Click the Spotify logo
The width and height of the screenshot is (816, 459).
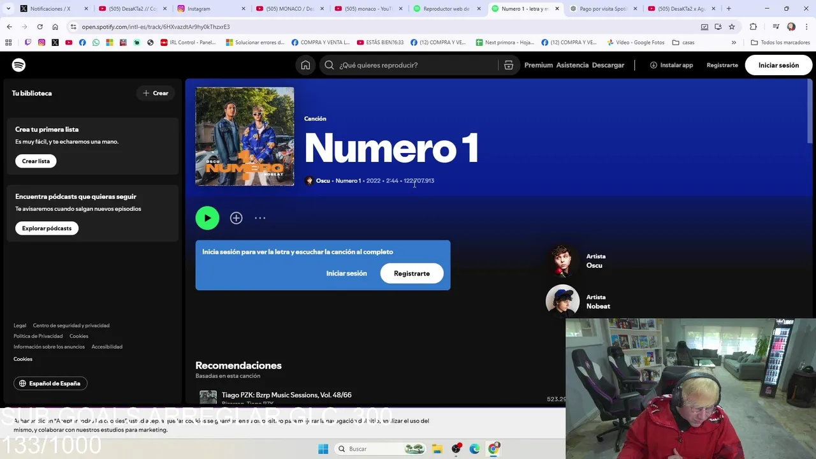point(18,65)
